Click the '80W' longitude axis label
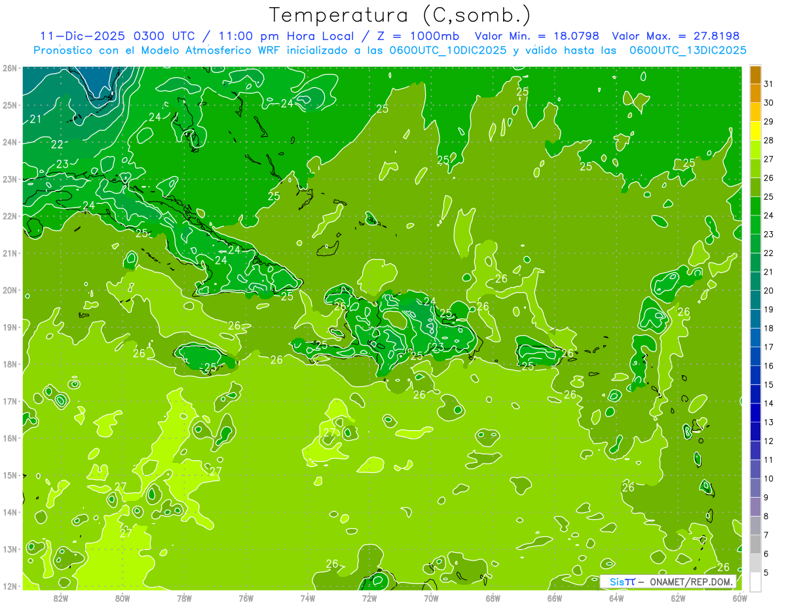The width and height of the screenshot is (786, 607). pyautogui.click(x=122, y=598)
